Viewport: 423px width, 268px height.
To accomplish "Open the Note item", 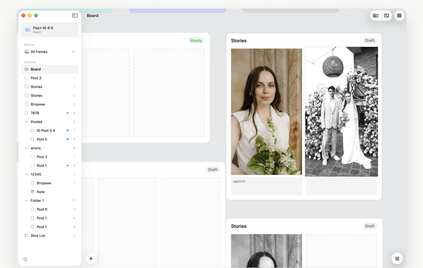I will [x=50, y=192].
